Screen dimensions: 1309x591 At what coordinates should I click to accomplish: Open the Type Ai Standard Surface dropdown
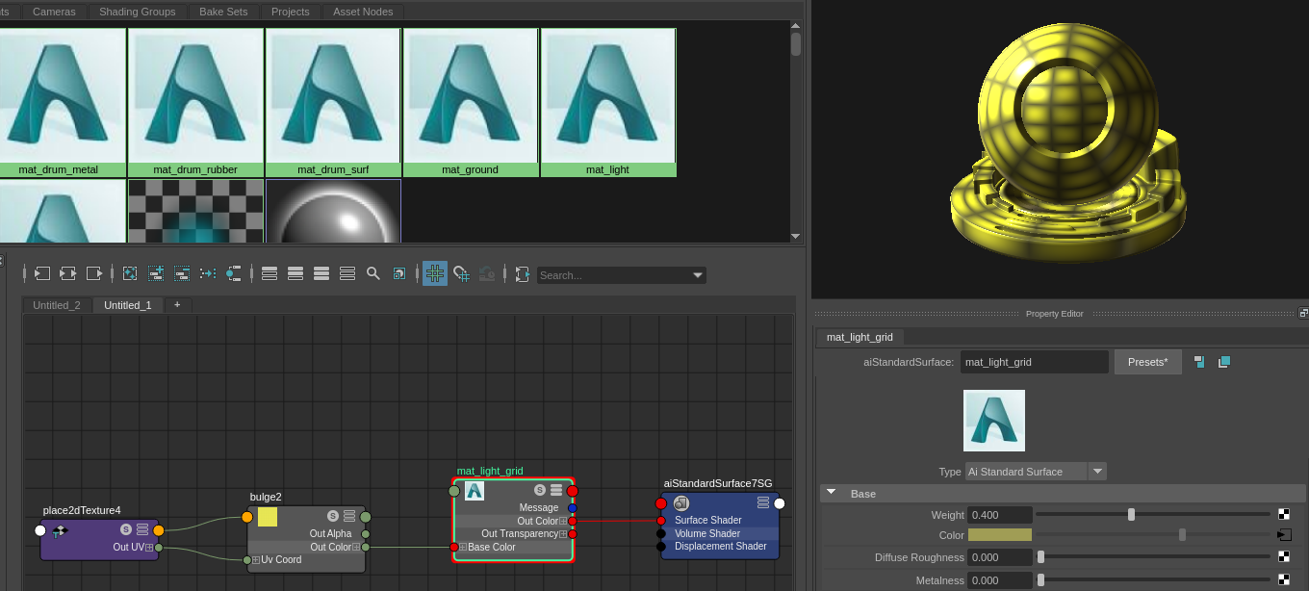pos(1036,472)
